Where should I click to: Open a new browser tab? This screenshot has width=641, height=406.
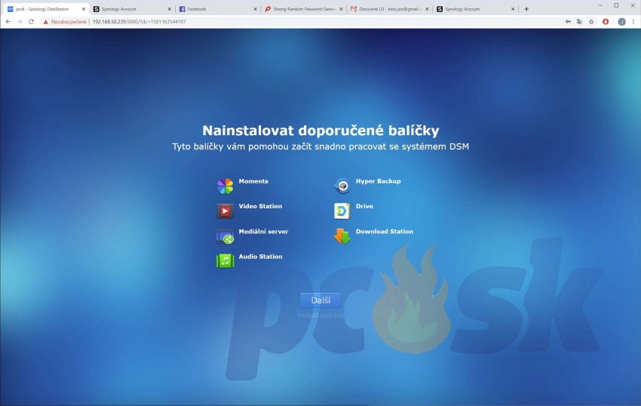[x=526, y=9]
